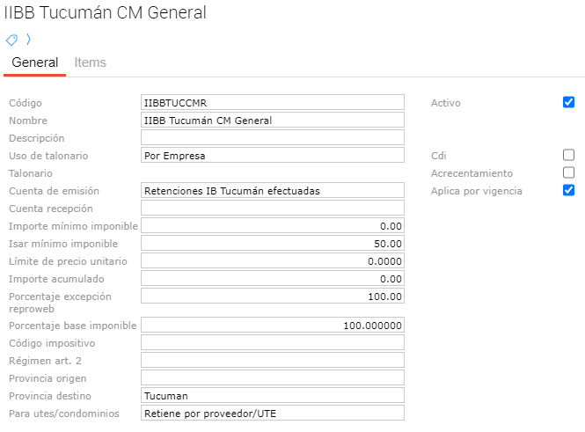Edit the Isar mínimo imponible value
The image size is (585, 432).
click(272, 244)
